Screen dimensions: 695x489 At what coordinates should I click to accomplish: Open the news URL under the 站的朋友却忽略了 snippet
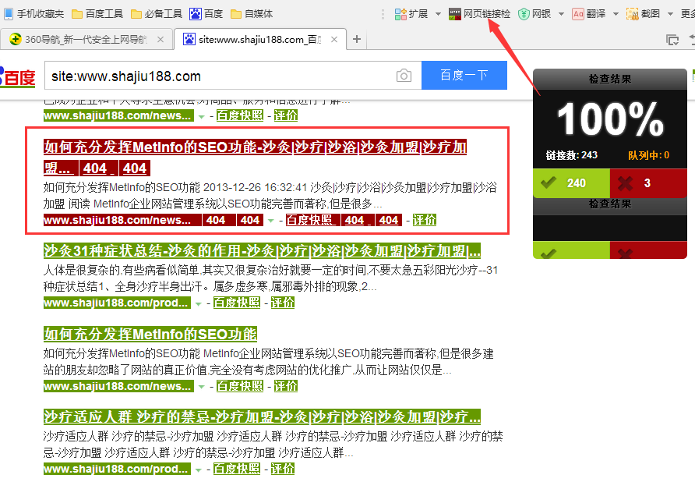pyautogui.click(x=118, y=386)
